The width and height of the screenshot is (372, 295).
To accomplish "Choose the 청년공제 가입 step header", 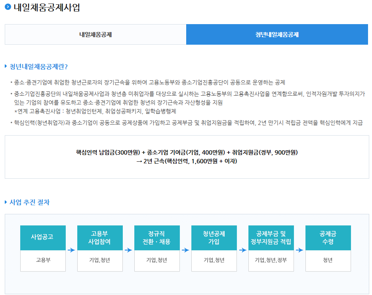I will click(x=214, y=238).
